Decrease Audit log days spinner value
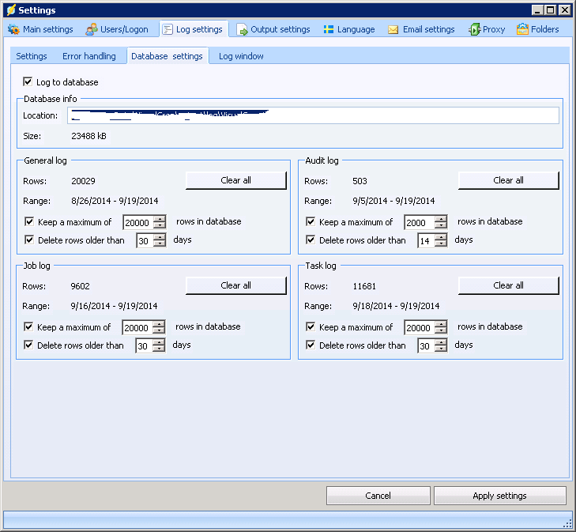This screenshot has width=576, height=532. tap(441, 244)
